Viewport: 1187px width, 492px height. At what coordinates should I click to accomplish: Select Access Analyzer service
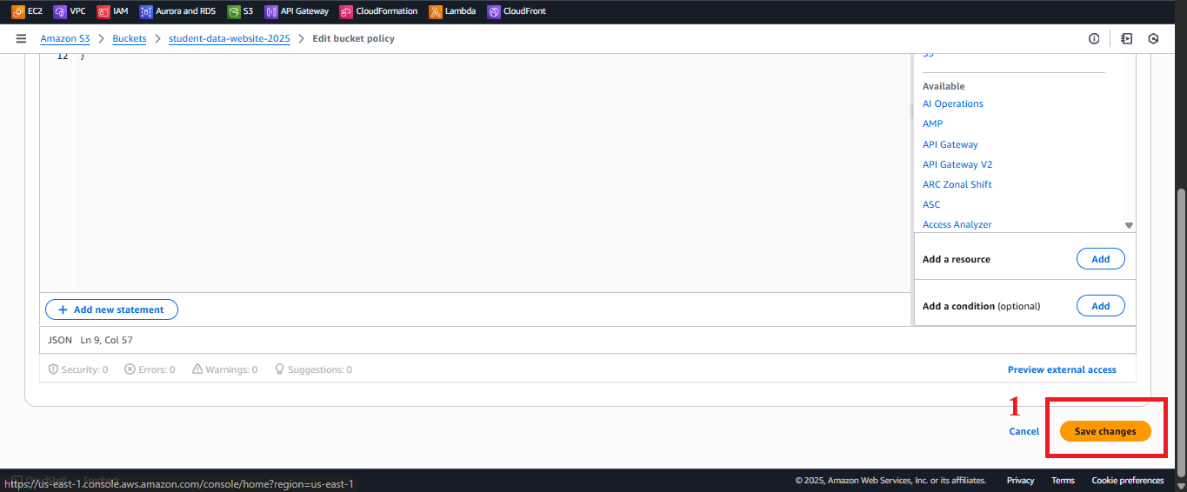[957, 224]
